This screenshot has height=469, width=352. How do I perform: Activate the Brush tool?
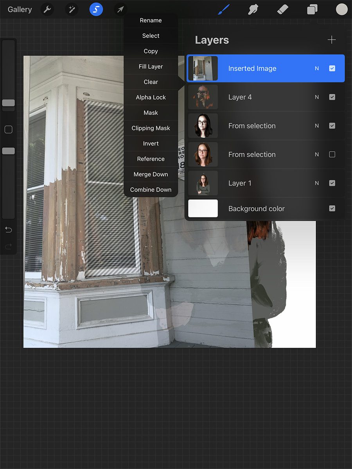pyautogui.click(x=224, y=9)
